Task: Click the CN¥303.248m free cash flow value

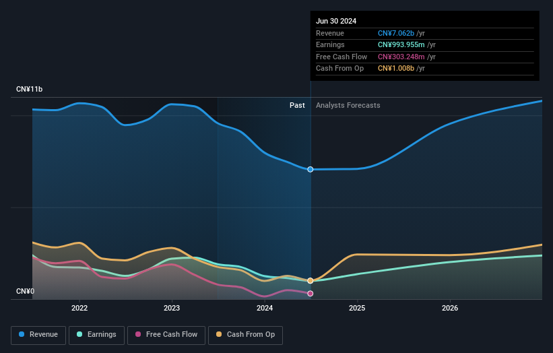Action: [401, 57]
